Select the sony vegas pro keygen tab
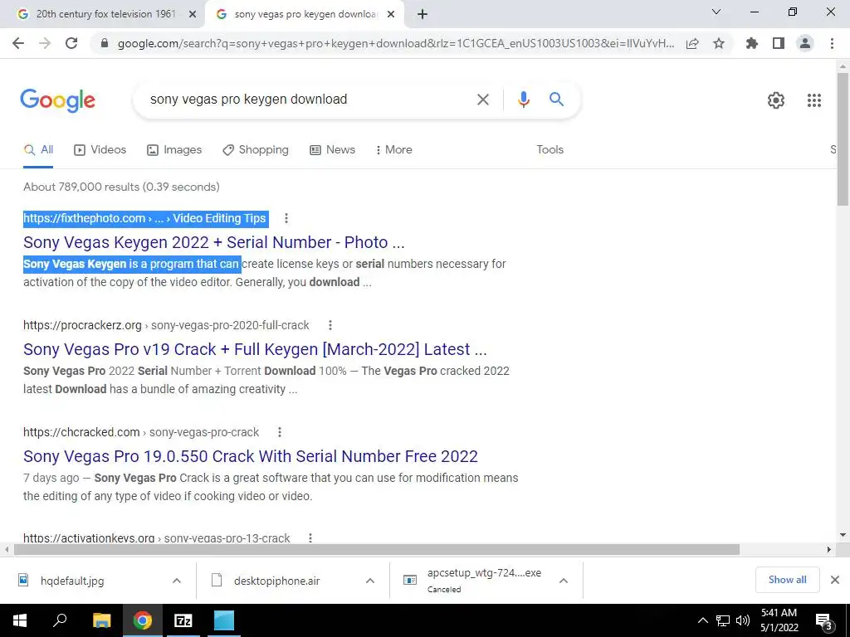The height and width of the screenshot is (637, 850). (x=304, y=15)
